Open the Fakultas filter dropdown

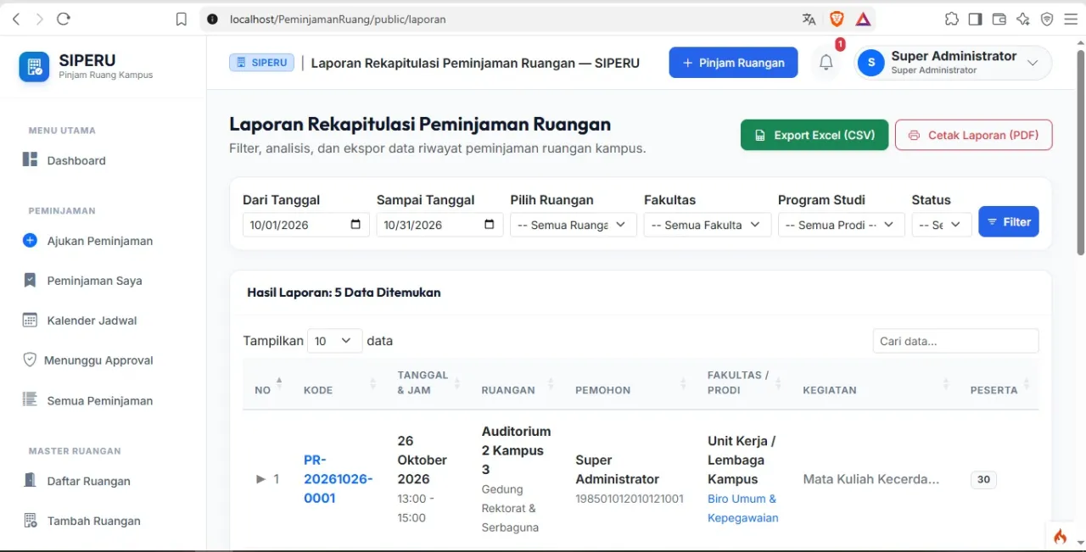pyautogui.click(x=708, y=225)
